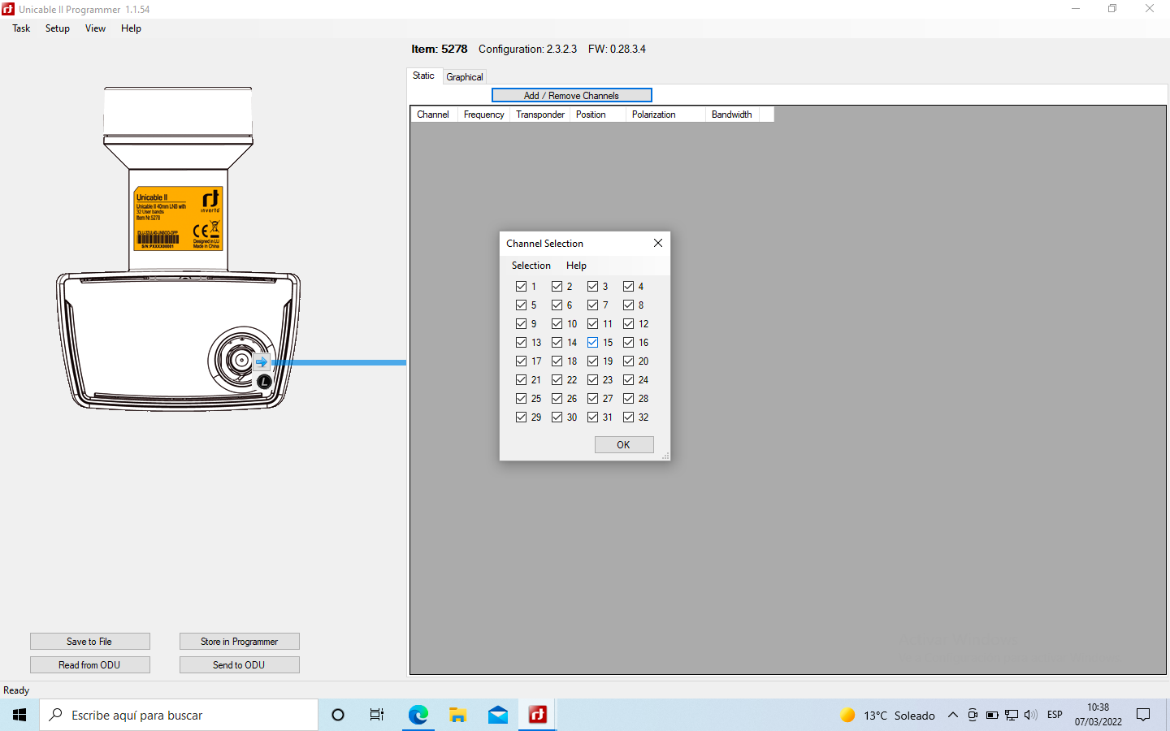Uncheck channel 15 checkbox
This screenshot has height=731, width=1170.
point(593,343)
